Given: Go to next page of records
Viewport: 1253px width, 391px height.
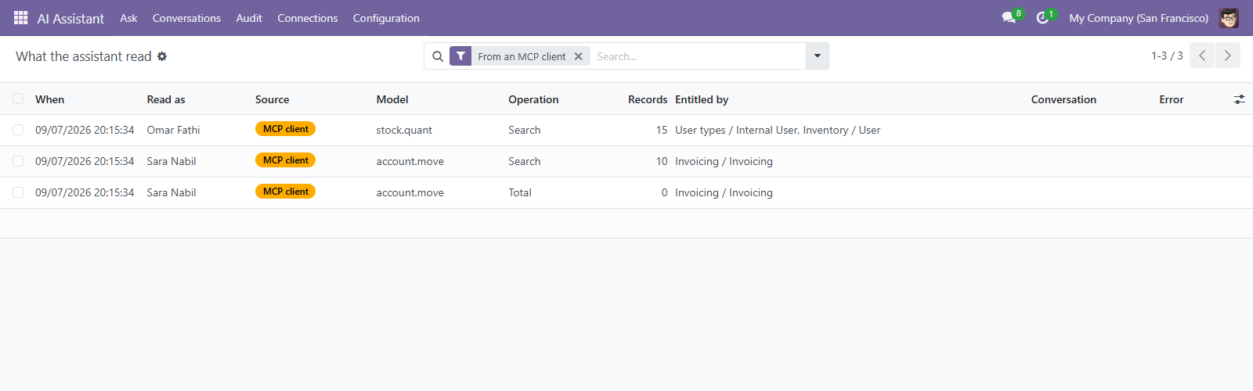Looking at the screenshot, I should point(1227,56).
